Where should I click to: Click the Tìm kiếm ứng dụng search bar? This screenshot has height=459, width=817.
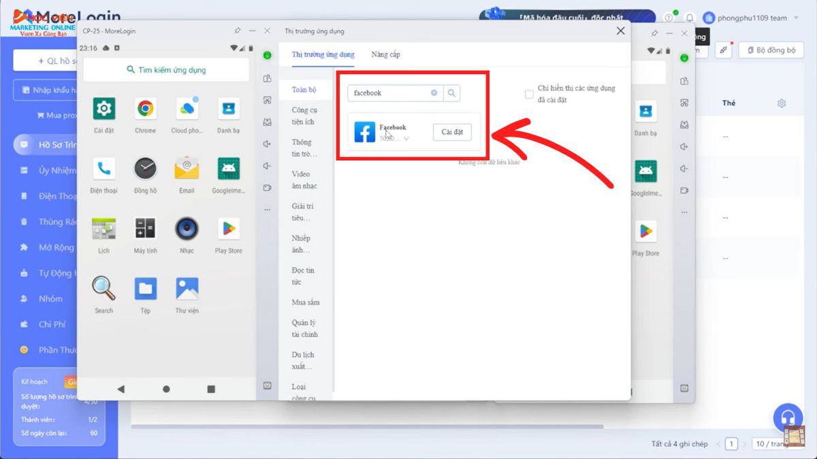[x=166, y=69]
